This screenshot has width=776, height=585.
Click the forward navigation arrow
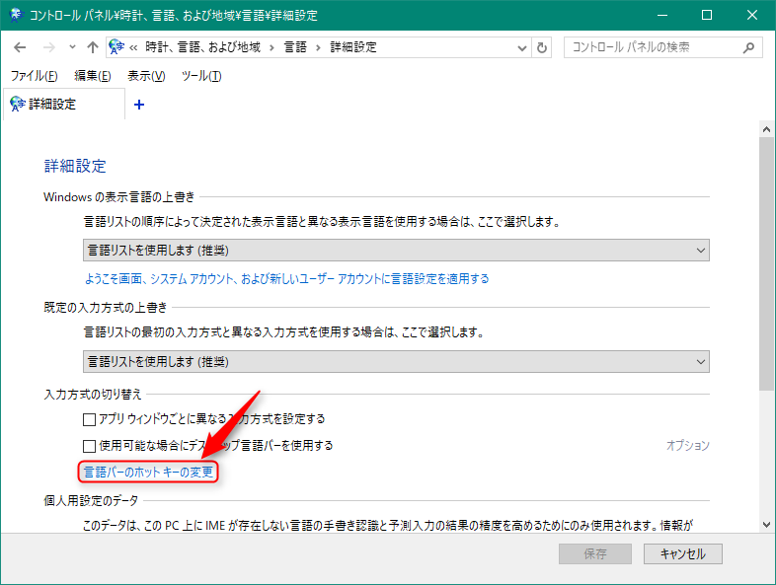pyautogui.click(x=49, y=47)
